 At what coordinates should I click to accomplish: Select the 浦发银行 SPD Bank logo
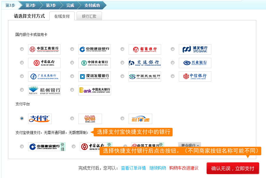coord(194,49)
